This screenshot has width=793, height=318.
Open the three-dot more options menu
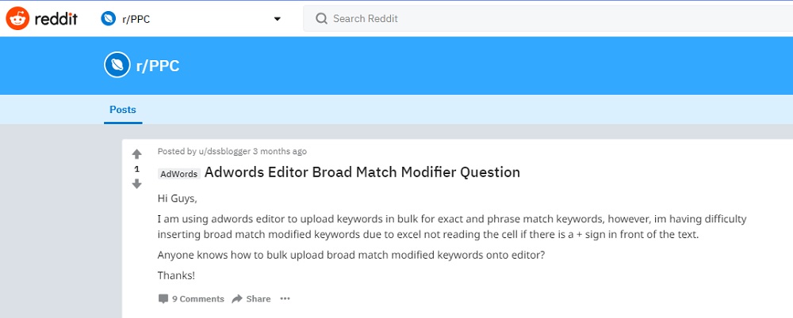285,299
